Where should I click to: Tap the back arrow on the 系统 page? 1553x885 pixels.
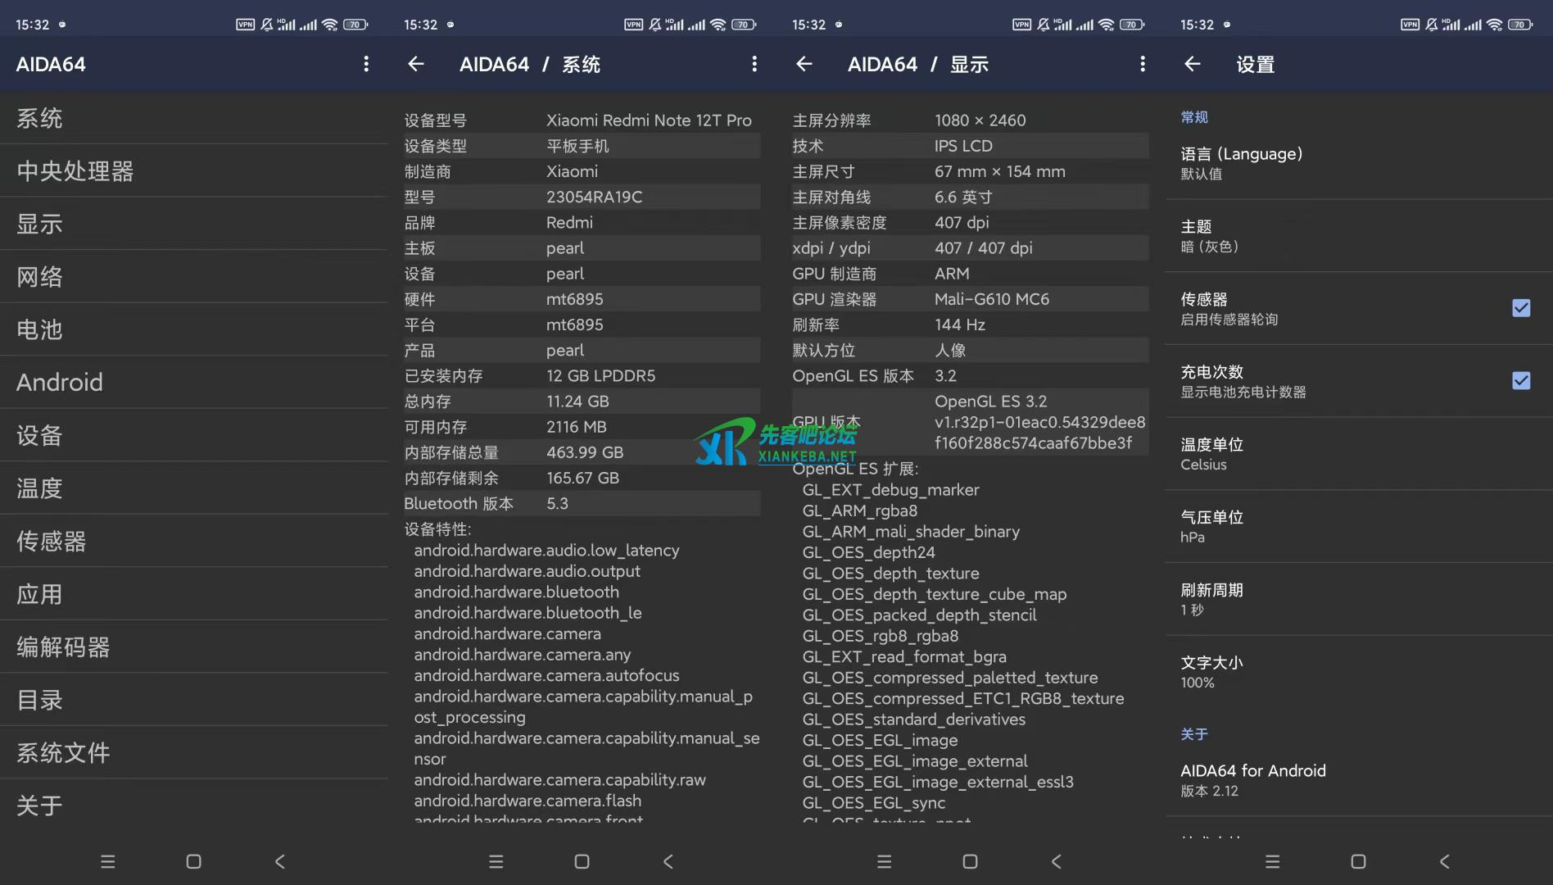point(415,64)
